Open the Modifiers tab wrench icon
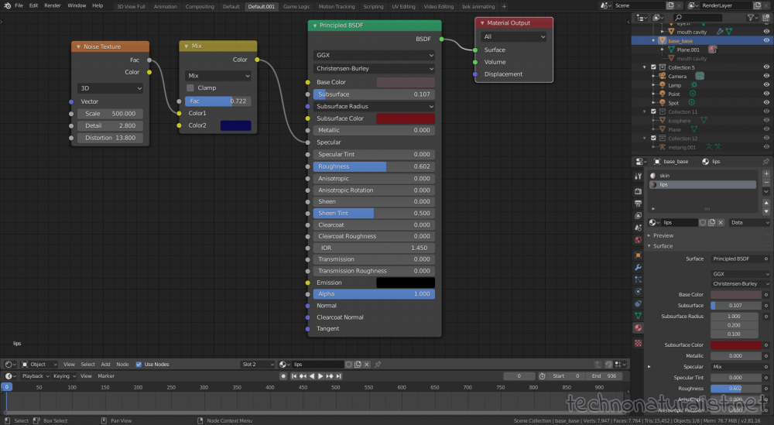 [x=639, y=268]
